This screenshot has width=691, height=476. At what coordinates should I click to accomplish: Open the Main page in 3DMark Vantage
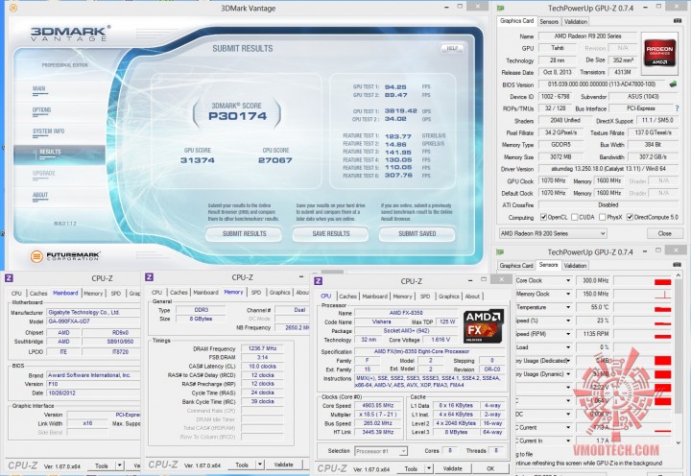point(38,88)
